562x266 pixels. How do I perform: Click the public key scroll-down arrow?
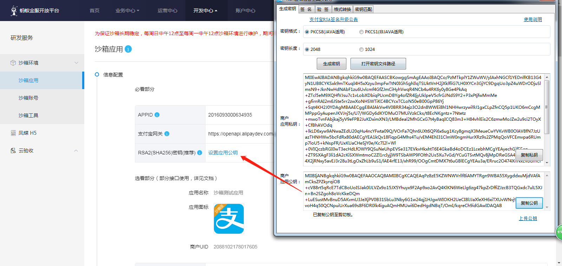point(547,207)
